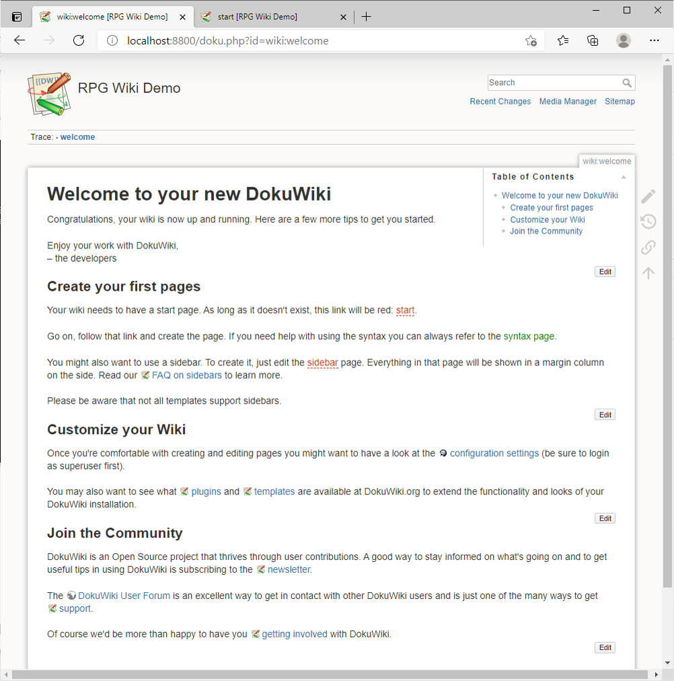Click the scroll up arrow
The width and height of the screenshot is (674, 681).
click(x=667, y=59)
